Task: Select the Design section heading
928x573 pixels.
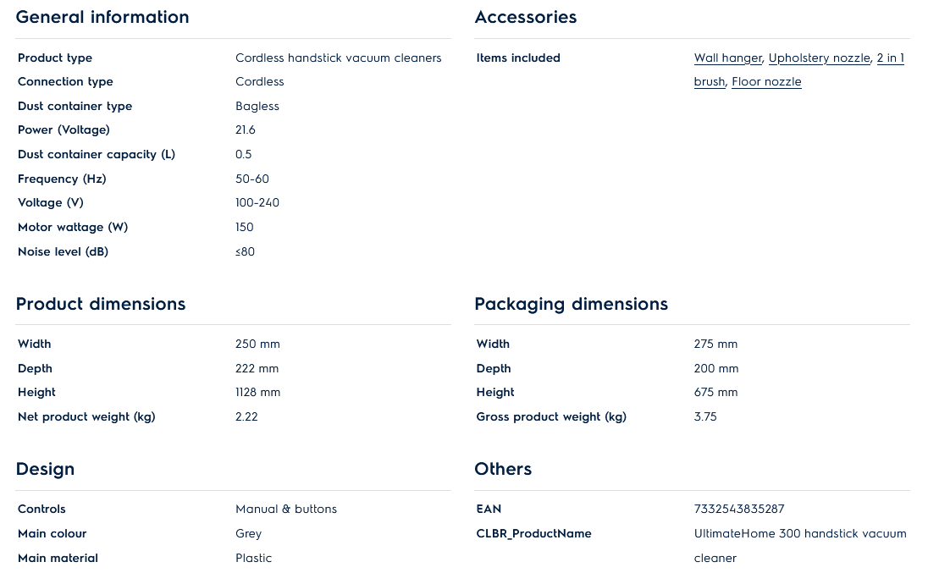Action: (45, 469)
